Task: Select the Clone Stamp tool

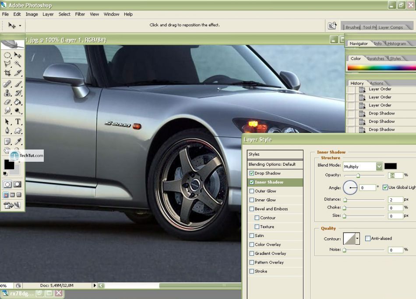Action: click(7, 93)
